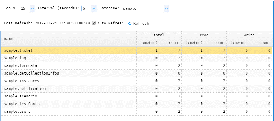
Task: Select the sample.instances row
Action: 136,81
